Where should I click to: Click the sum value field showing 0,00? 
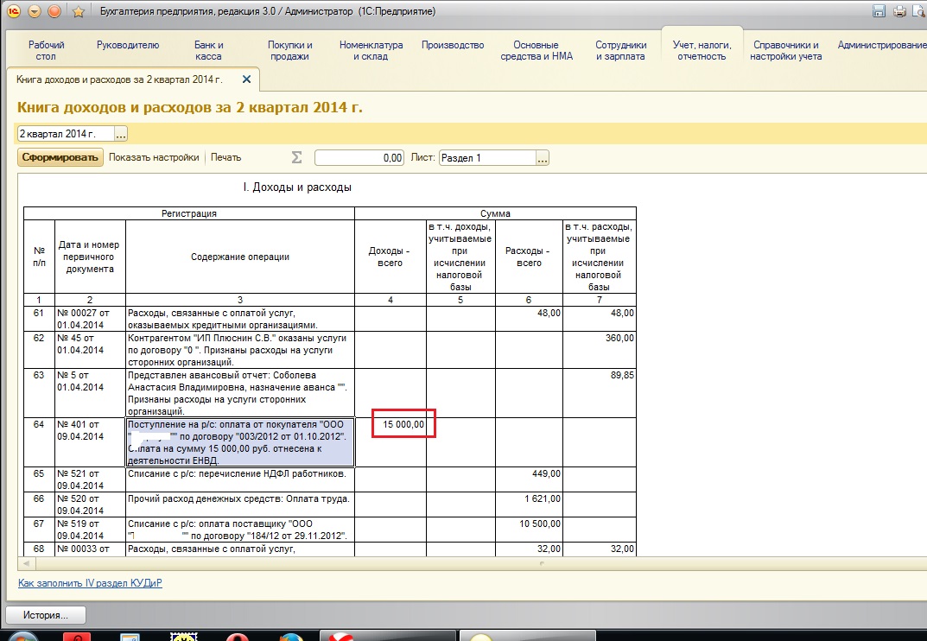[x=359, y=158]
